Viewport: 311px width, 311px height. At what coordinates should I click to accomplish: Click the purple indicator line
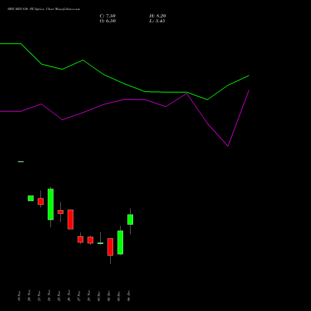pyautogui.click(x=124, y=100)
